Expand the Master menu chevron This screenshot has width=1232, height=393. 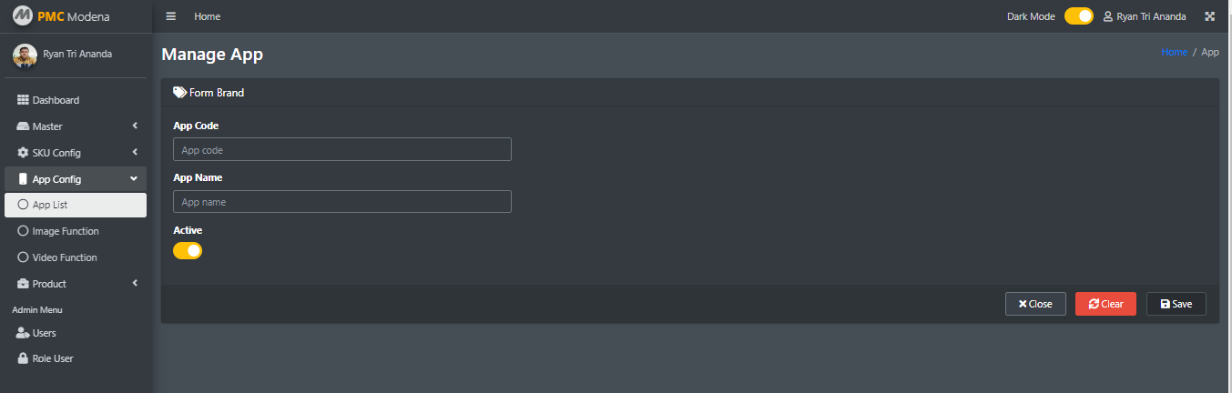coord(135,126)
